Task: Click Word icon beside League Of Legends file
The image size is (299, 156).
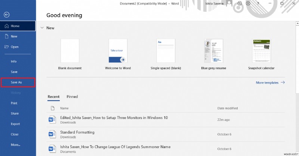Action: click(x=52, y=149)
